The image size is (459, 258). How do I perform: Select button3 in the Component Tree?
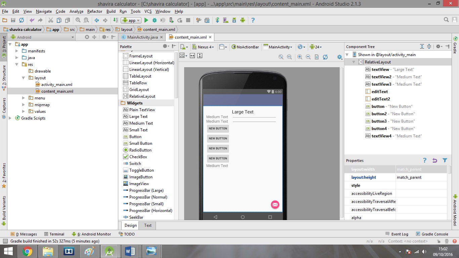[x=379, y=121]
